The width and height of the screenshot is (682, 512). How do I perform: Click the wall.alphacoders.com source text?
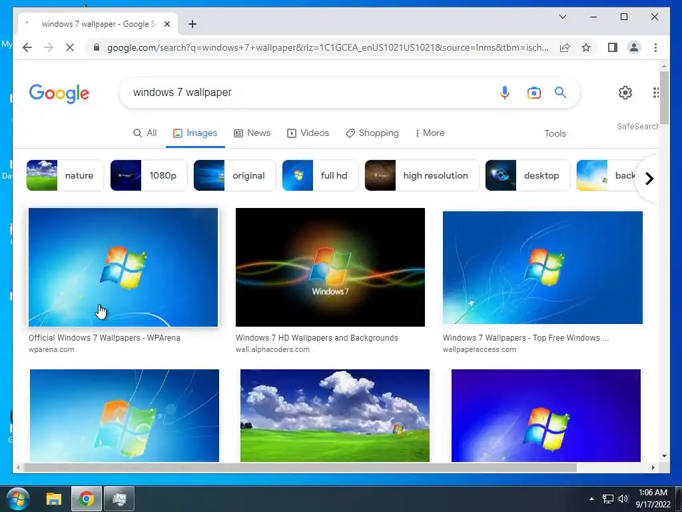pos(272,349)
